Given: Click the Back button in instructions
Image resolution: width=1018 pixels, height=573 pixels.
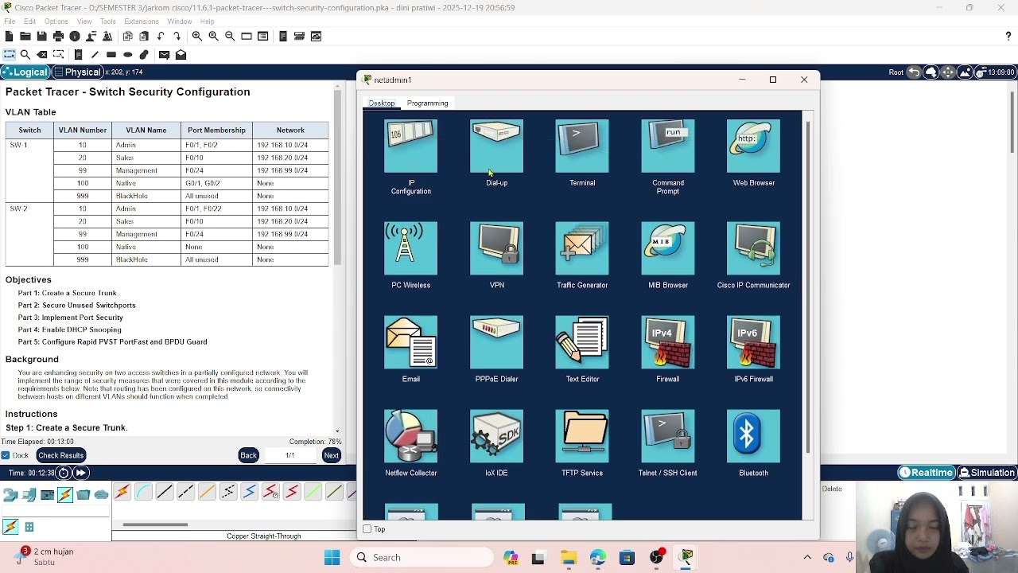Looking at the screenshot, I should [x=248, y=455].
